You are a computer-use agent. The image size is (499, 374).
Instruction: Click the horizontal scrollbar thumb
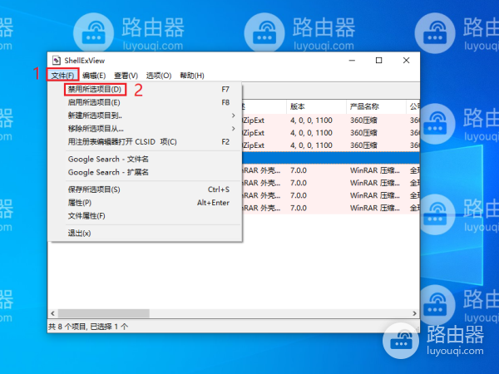click(x=104, y=313)
